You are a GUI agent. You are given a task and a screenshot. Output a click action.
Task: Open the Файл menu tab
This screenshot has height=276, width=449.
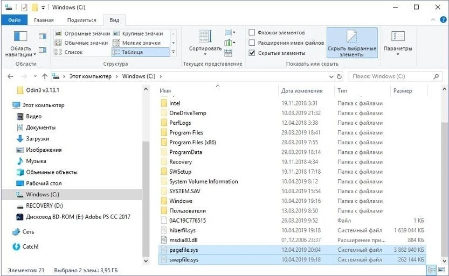tap(15, 20)
